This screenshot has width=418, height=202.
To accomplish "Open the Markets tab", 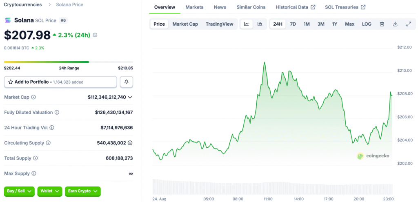I will [x=194, y=7].
